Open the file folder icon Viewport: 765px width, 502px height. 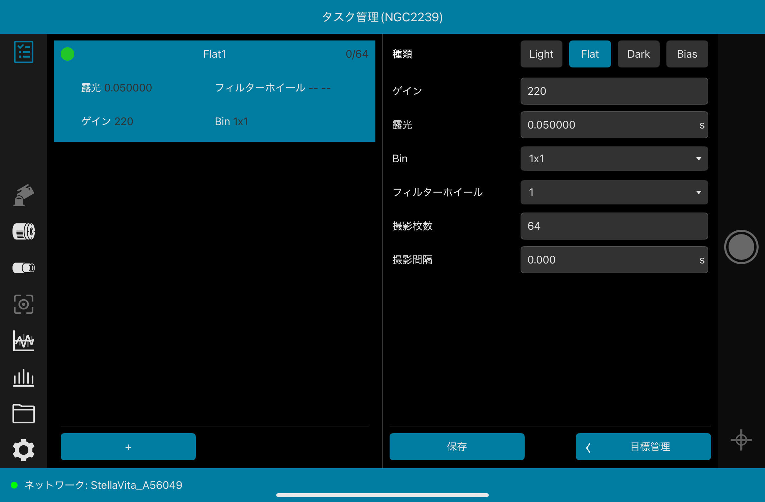[x=24, y=414]
